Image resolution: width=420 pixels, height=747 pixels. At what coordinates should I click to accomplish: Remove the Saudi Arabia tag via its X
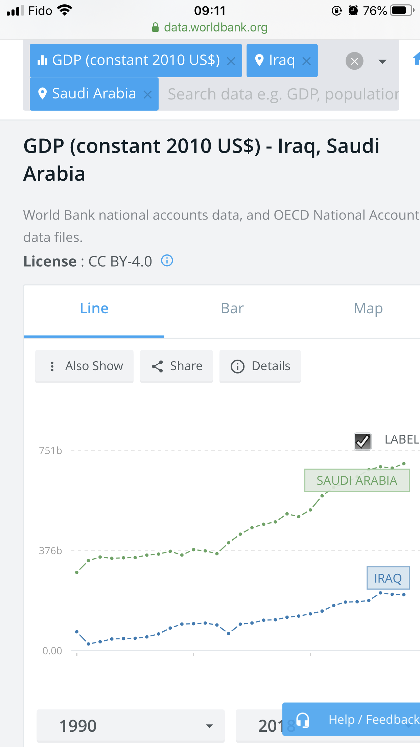tap(147, 94)
